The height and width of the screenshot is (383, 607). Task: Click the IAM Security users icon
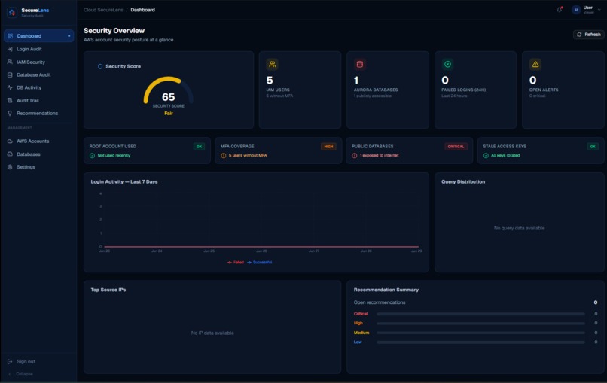[x=10, y=62]
